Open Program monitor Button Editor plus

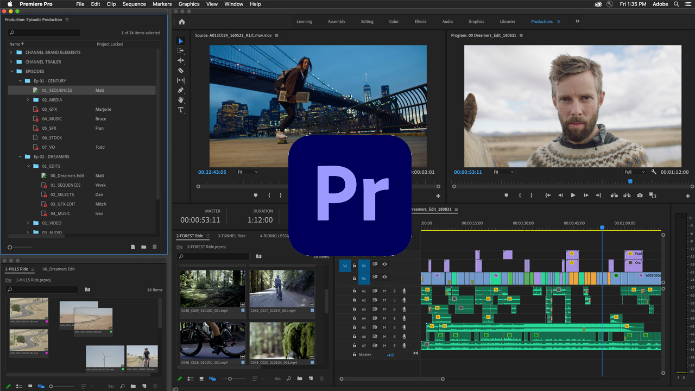tap(688, 195)
